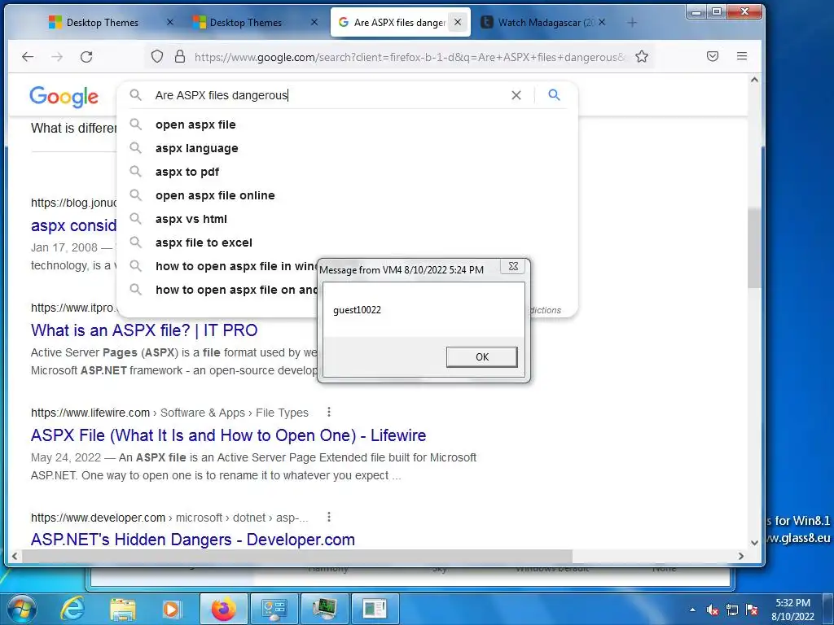
Task: Click the muted volume tray icon
Action: pyautogui.click(x=713, y=610)
